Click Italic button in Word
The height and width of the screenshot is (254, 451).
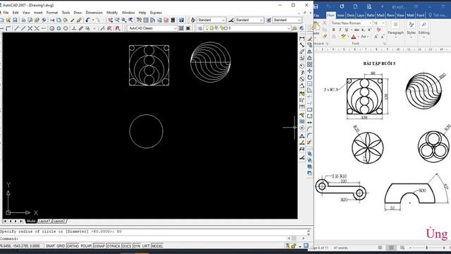coord(340,30)
